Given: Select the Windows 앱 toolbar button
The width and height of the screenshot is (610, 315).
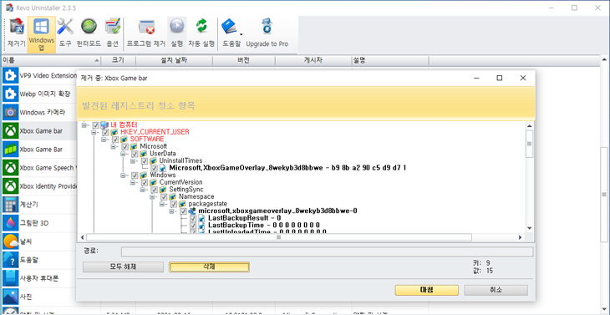Looking at the screenshot, I should click(x=41, y=34).
